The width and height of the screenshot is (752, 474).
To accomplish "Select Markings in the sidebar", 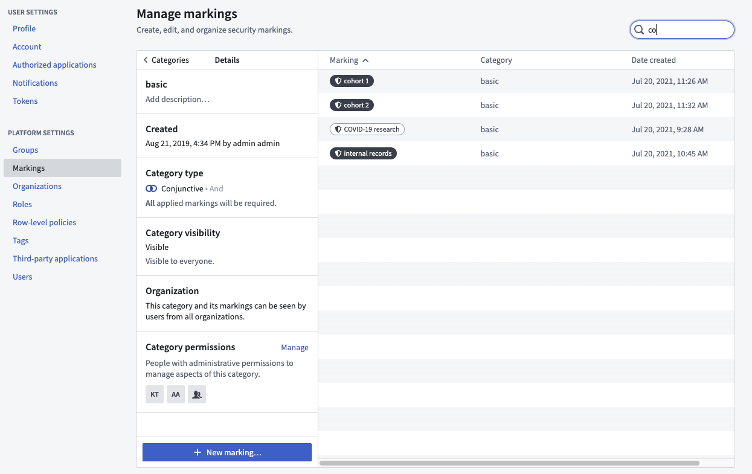I will [62, 168].
